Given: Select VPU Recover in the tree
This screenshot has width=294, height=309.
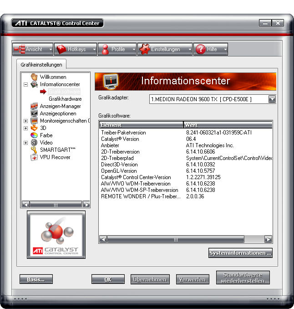Looking at the screenshot, I should point(55,157).
